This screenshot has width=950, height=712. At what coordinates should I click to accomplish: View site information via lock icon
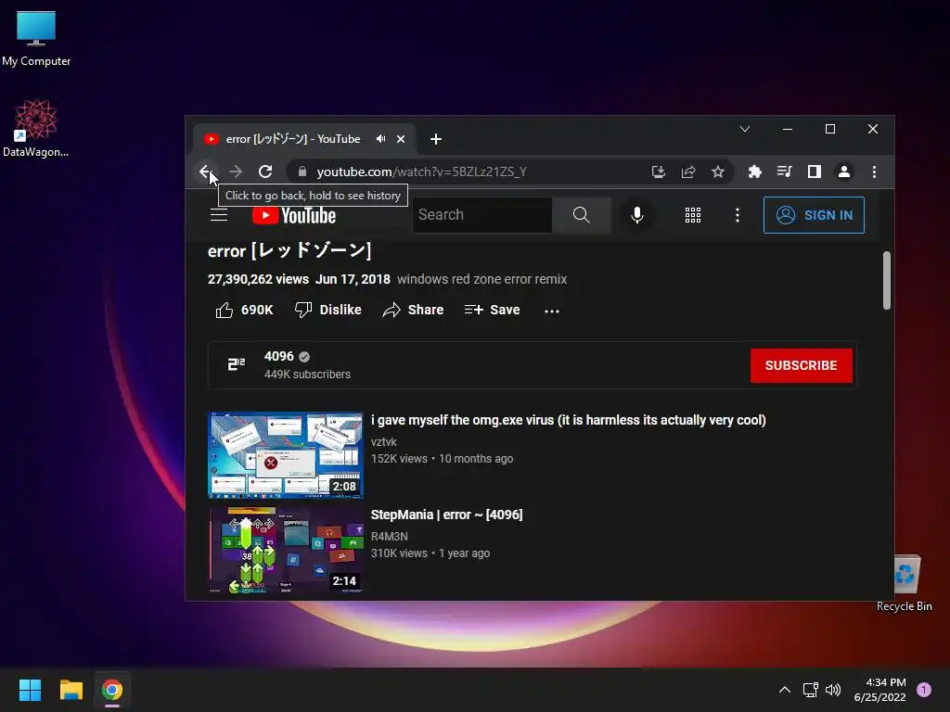point(302,172)
